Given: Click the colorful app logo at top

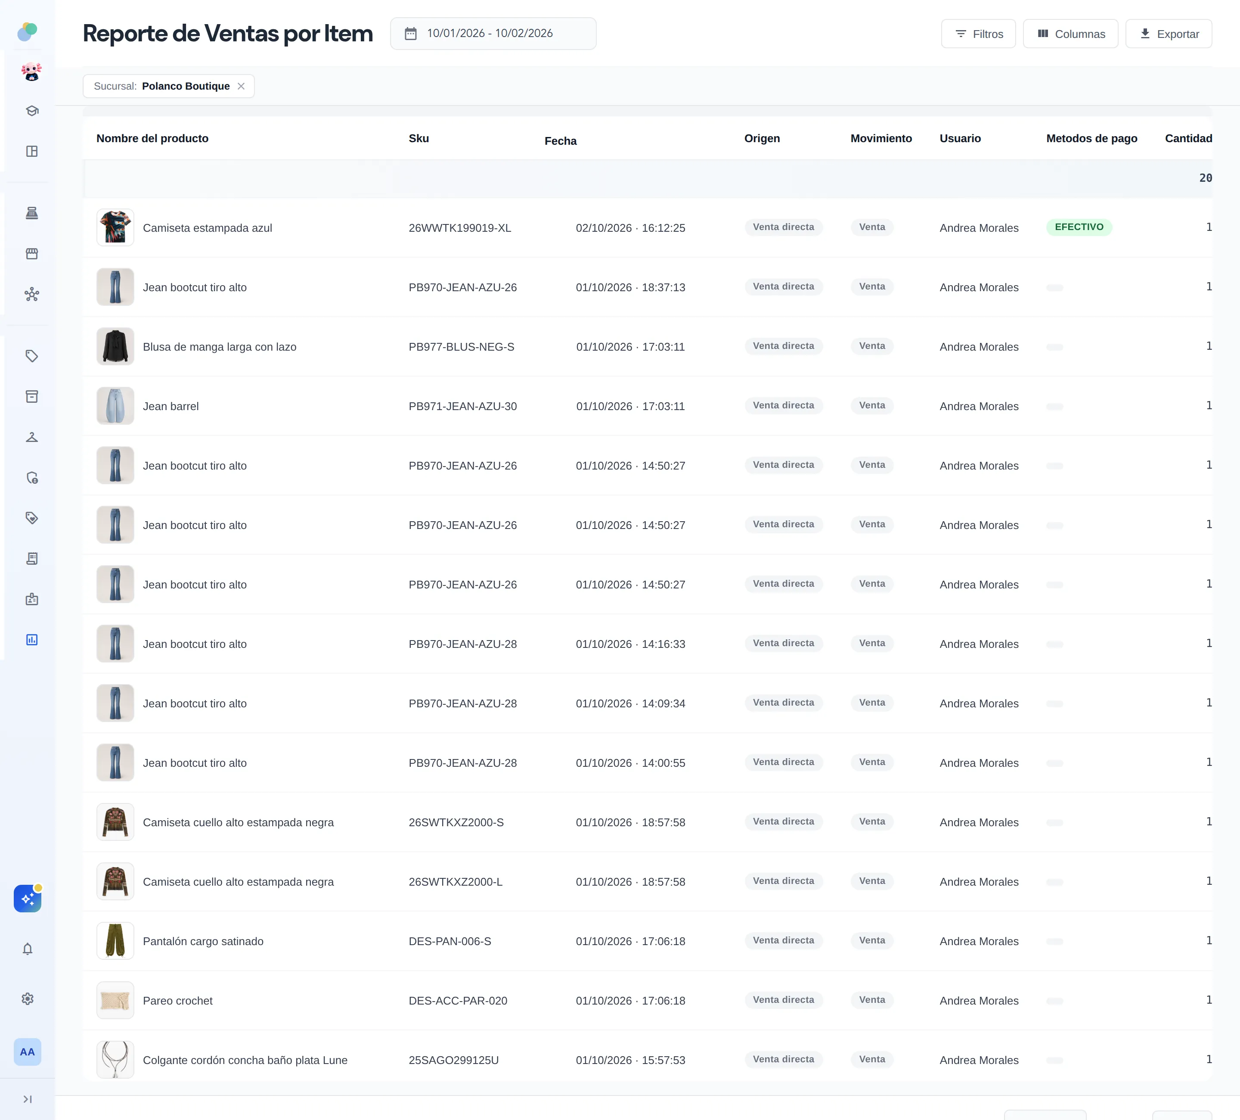Looking at the screenshot, I should click(28, 31).
